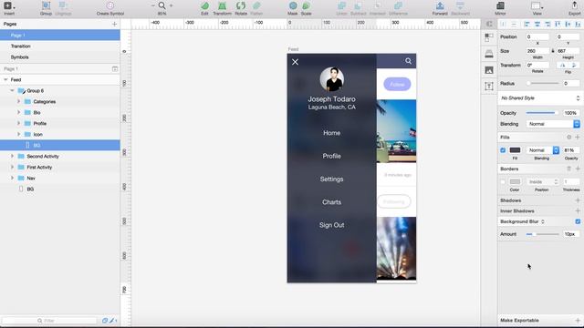584x328 pixels.
Task: Click the Home menu item on canvas
Action: point(331,133)
